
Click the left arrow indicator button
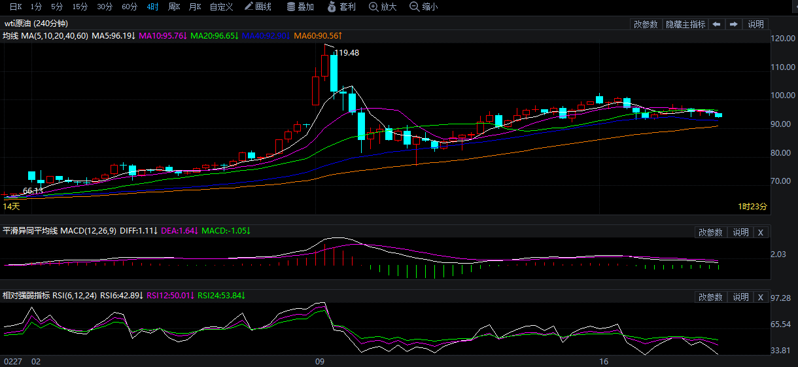click(x=717, y=24)
